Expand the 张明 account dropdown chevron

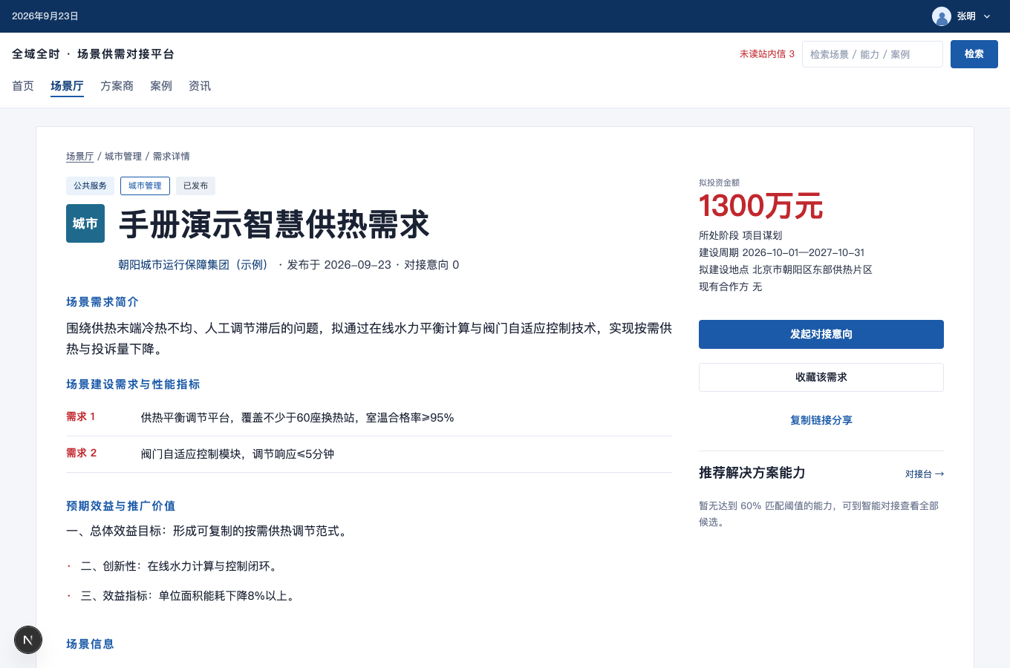987,16
